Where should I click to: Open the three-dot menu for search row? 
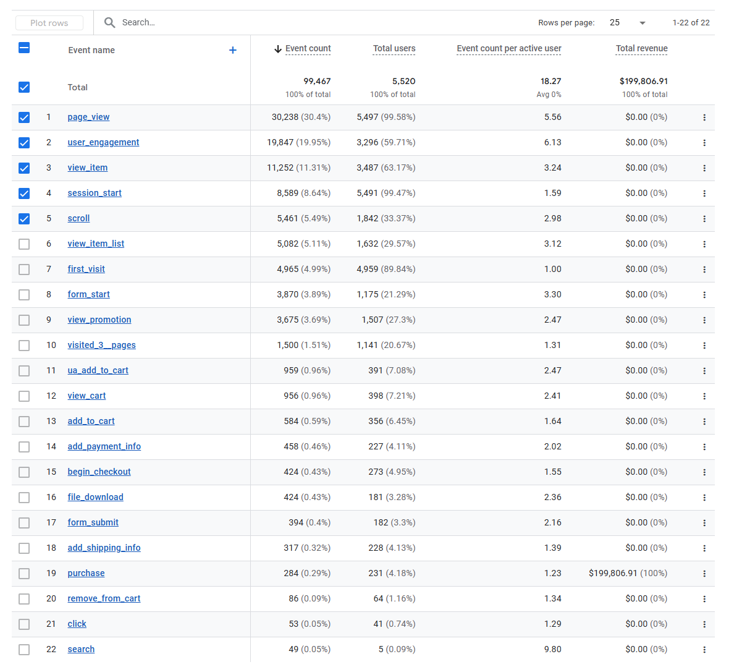point(704,650)
